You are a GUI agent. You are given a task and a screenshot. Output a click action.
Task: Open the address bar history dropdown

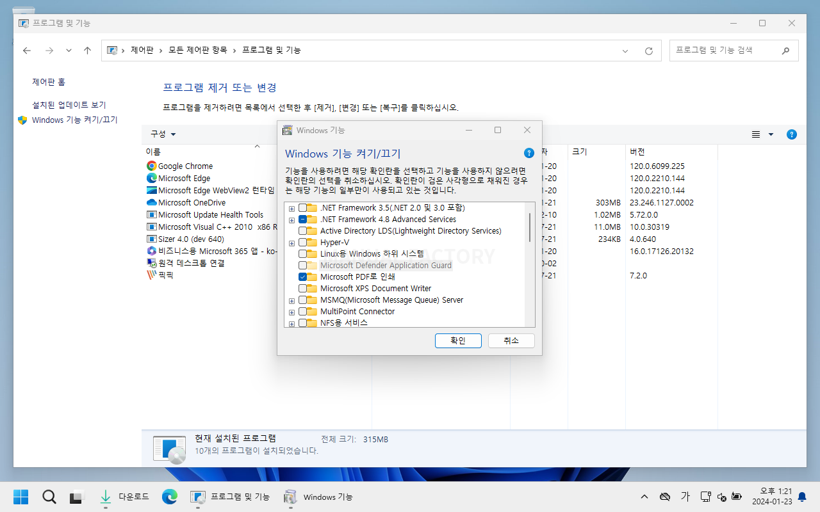pos(625,51)
